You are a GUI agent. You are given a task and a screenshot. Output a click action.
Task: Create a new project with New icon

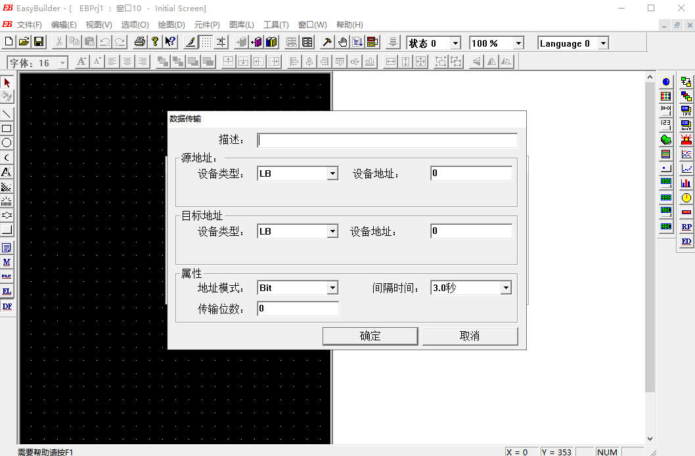pos(9,42)
